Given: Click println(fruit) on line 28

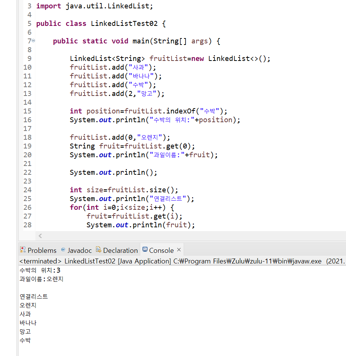Looking at the screenshot, I should pyautogui.click(x=141, y=225).
